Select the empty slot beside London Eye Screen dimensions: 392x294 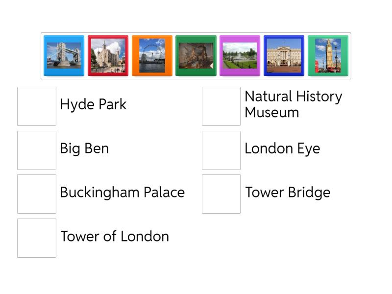(221, 150)
